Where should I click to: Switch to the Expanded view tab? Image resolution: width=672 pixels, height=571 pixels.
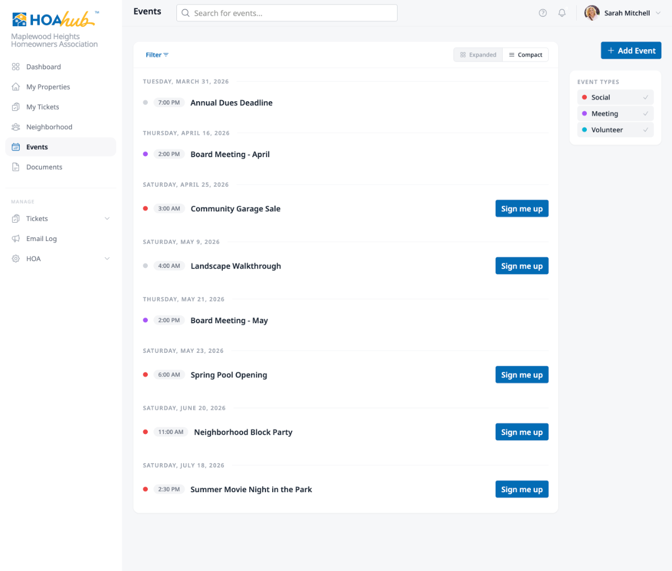tap(478, 54)
